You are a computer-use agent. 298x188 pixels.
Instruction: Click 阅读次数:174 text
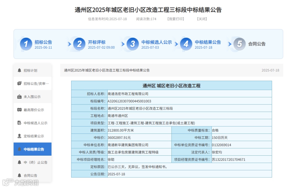(x=146, y=19)
